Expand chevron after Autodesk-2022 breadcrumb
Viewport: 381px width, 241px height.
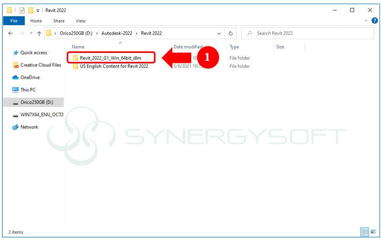click(x=136, y=34)
